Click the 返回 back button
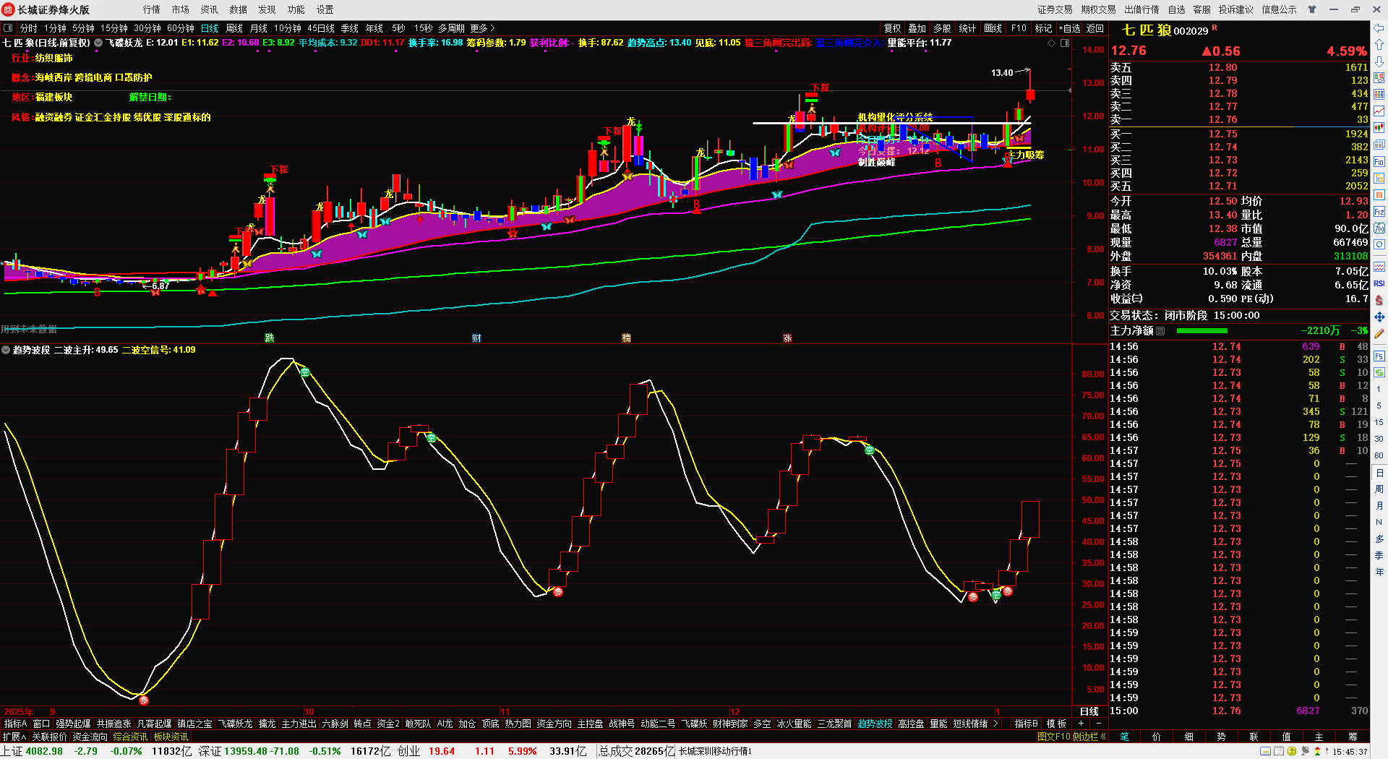Screen dimensions: 1388x759 click(1095, 28)
